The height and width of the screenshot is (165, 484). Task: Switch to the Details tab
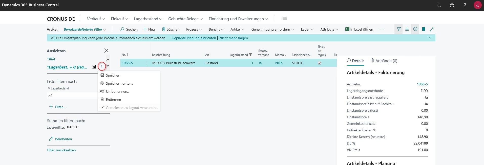355,61
